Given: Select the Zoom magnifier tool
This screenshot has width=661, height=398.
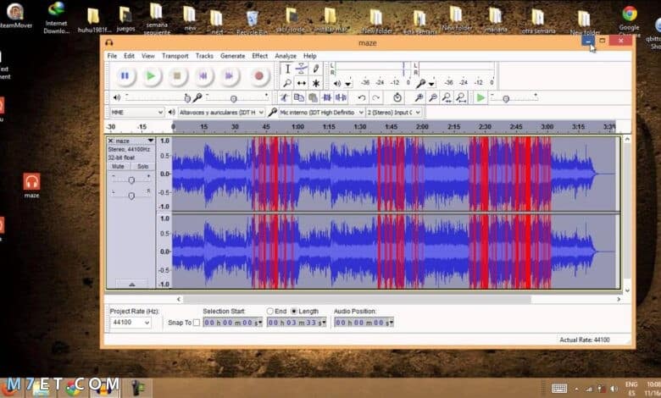Looking at the screenshot, I should [x=287, y=83].
